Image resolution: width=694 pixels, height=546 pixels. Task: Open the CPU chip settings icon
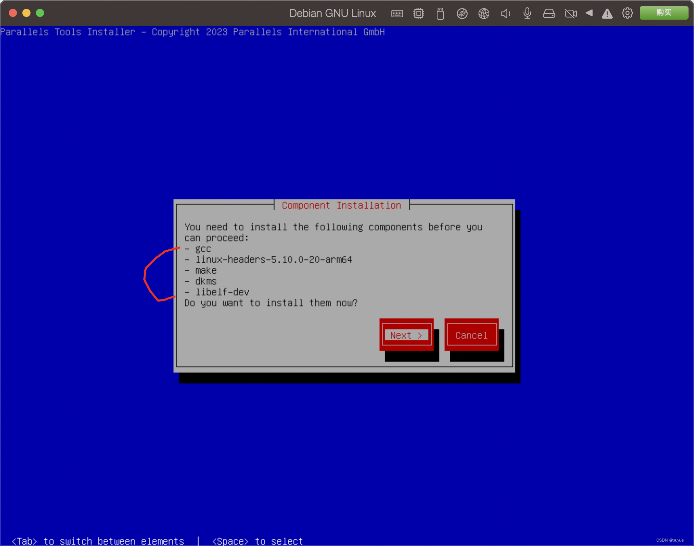(419, 14)
